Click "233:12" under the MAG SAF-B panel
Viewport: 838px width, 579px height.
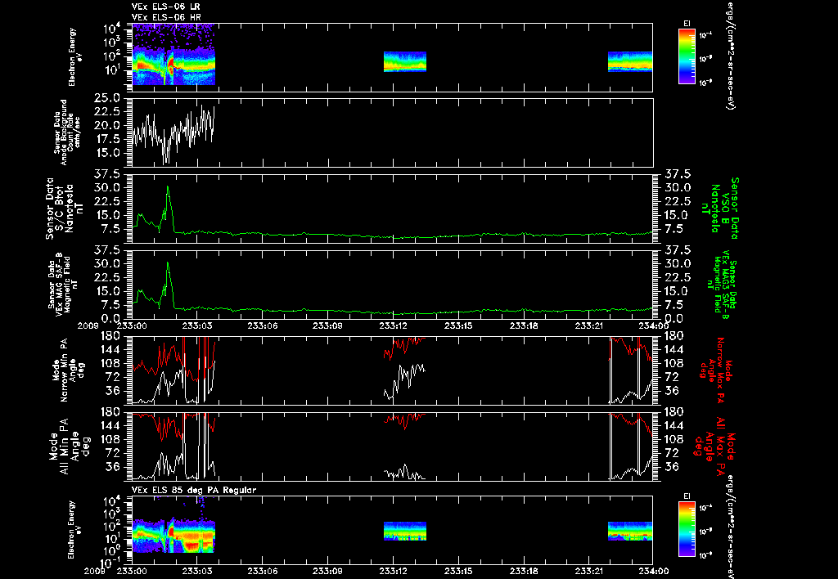click(x=394, y=325)
